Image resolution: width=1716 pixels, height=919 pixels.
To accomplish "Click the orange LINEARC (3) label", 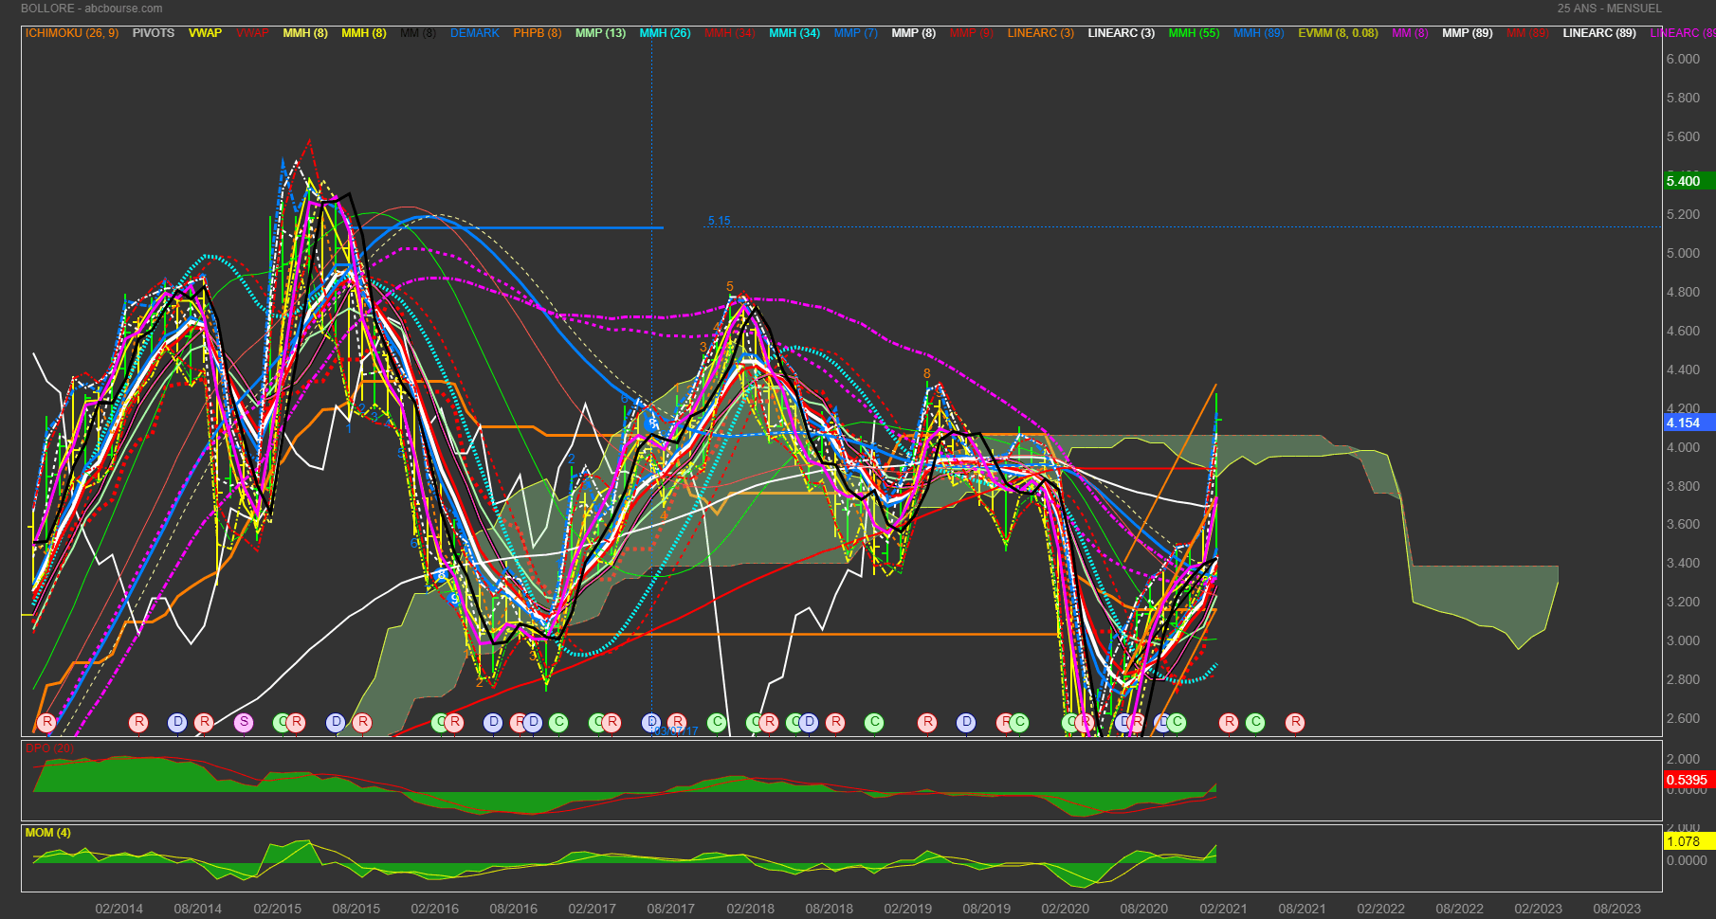I will click(x=1041, y=33).
